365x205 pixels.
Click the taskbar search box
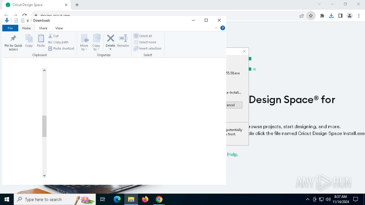point(55,199)
